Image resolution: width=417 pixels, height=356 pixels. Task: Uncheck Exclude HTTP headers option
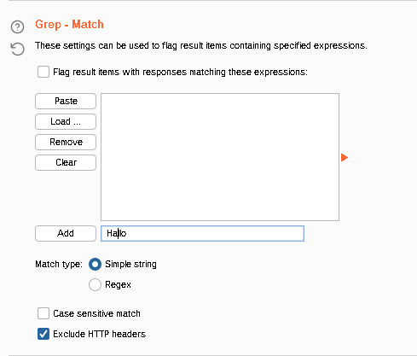[43, 334]
